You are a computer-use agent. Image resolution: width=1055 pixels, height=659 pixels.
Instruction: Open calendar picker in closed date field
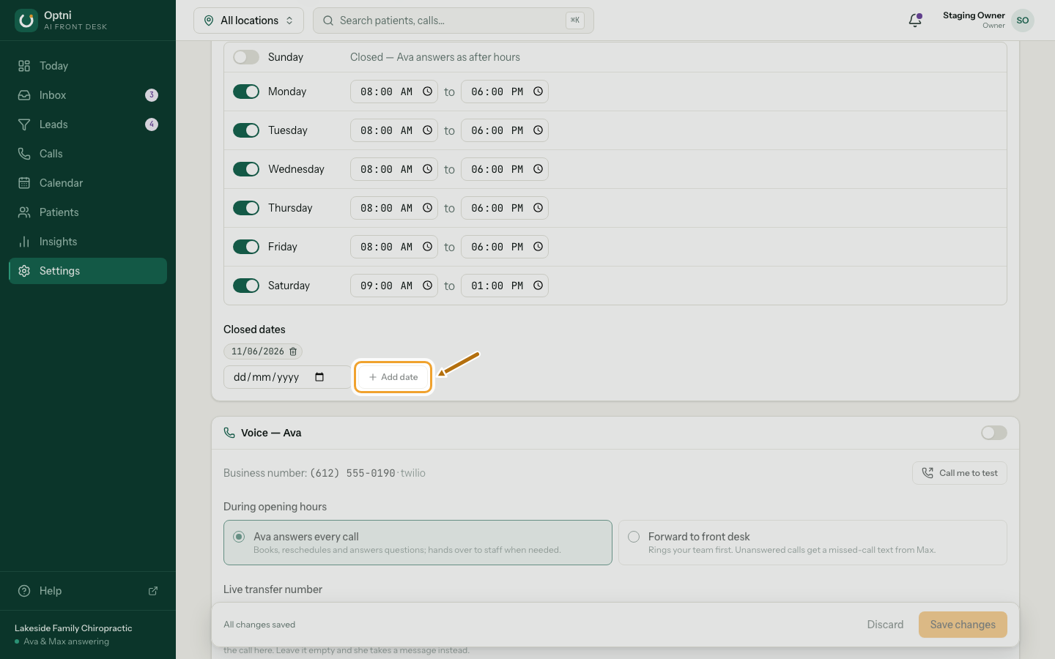319,377
